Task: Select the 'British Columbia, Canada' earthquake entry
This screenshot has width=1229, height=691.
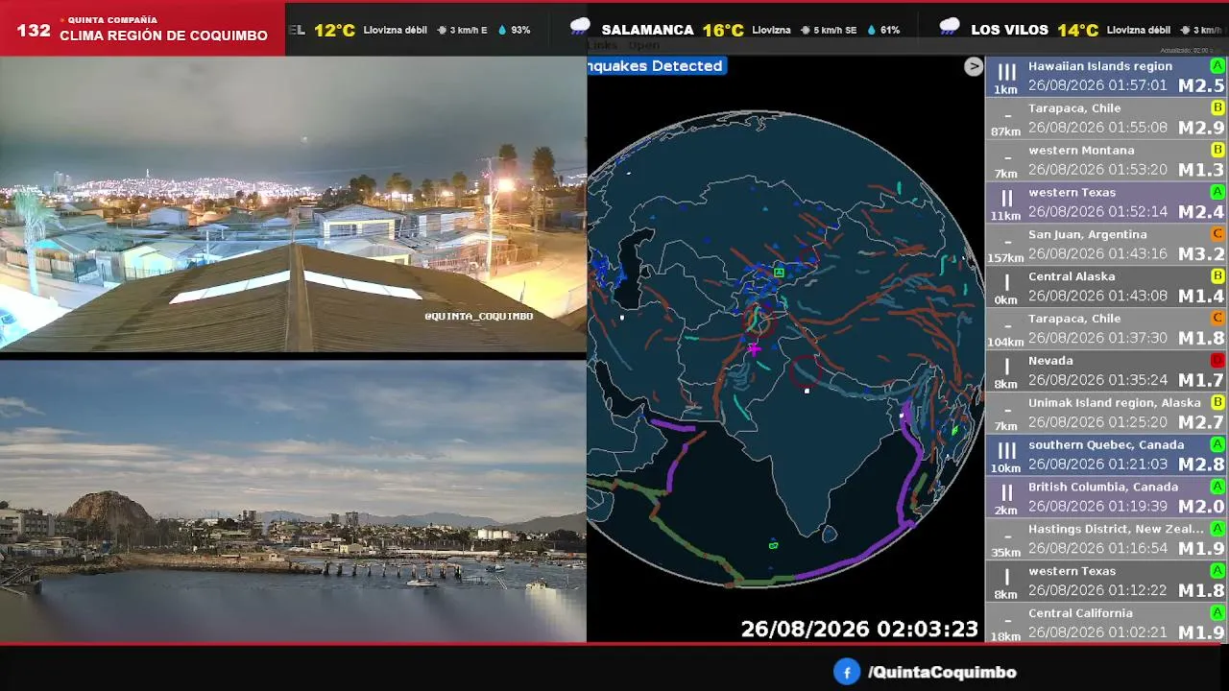Action: [1107, 497]
